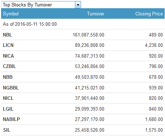The width and height of the screenshot is (165, 136).
Task: Click CZBIL closing price 796.00
Action: tap(156, 66)
